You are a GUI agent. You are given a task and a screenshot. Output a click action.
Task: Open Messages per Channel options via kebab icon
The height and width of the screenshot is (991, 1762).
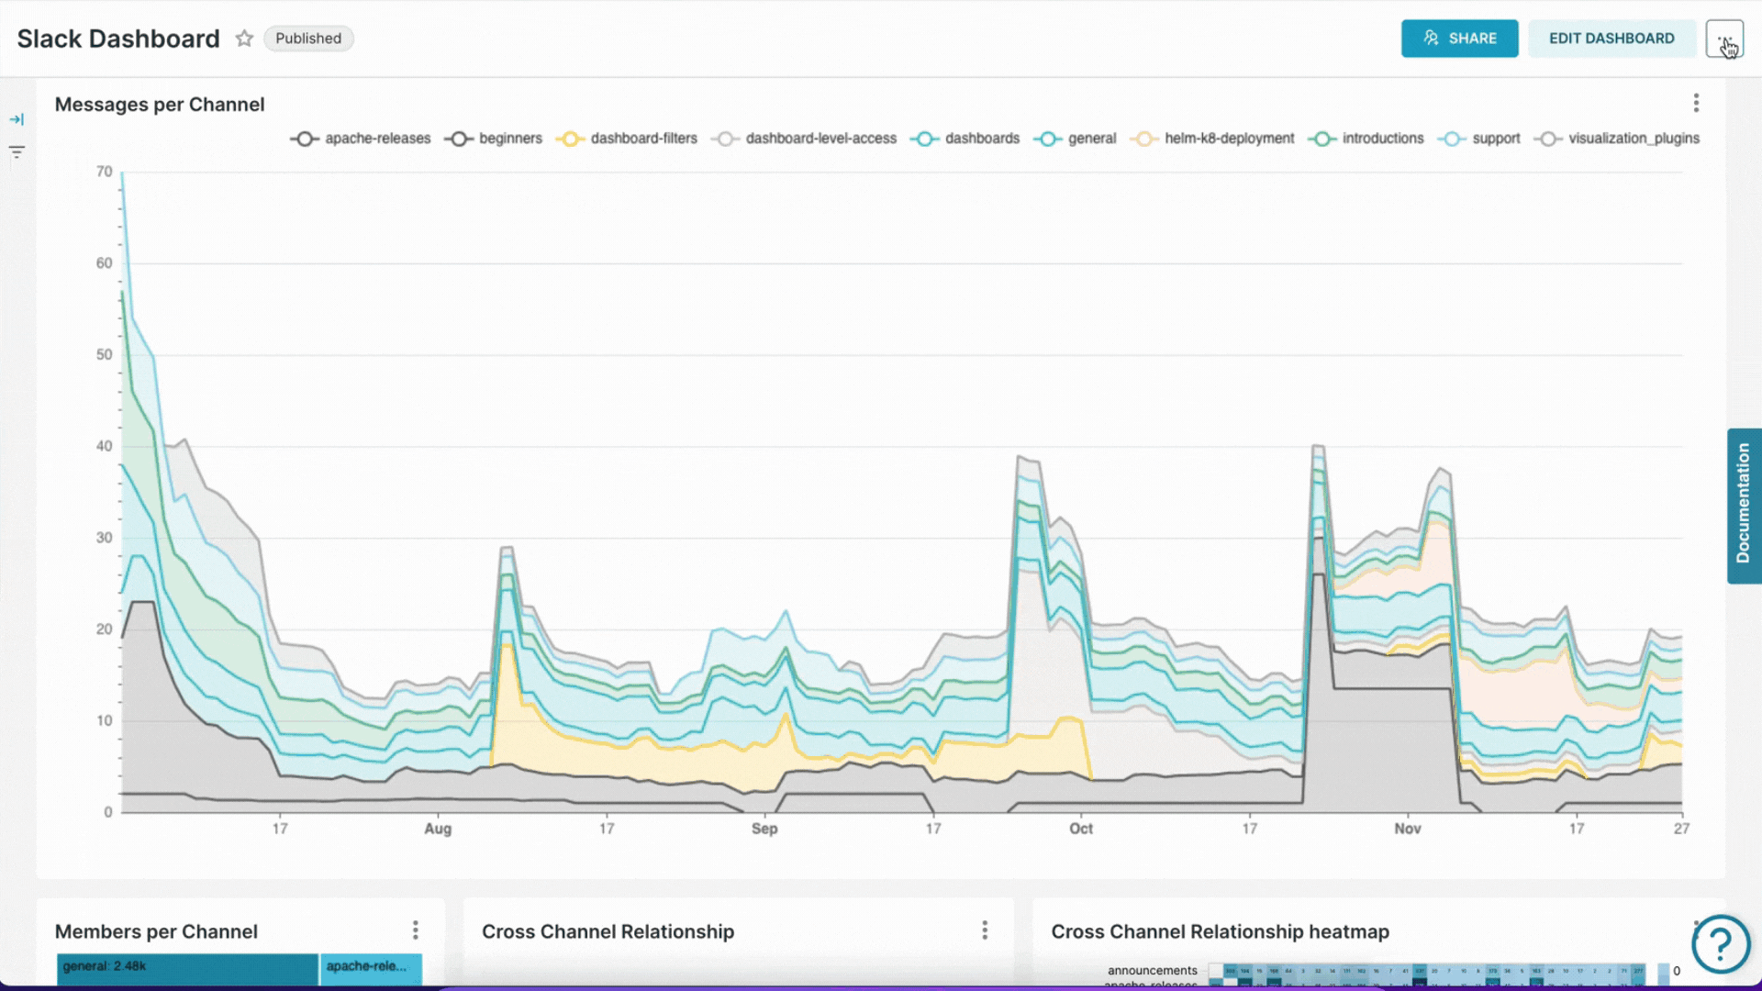tap(1696, 103)
